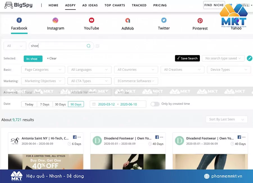The width and height of the screenshot is (253, 183).
Task: Open search options list icon beside search box
Action: point(97,46)
